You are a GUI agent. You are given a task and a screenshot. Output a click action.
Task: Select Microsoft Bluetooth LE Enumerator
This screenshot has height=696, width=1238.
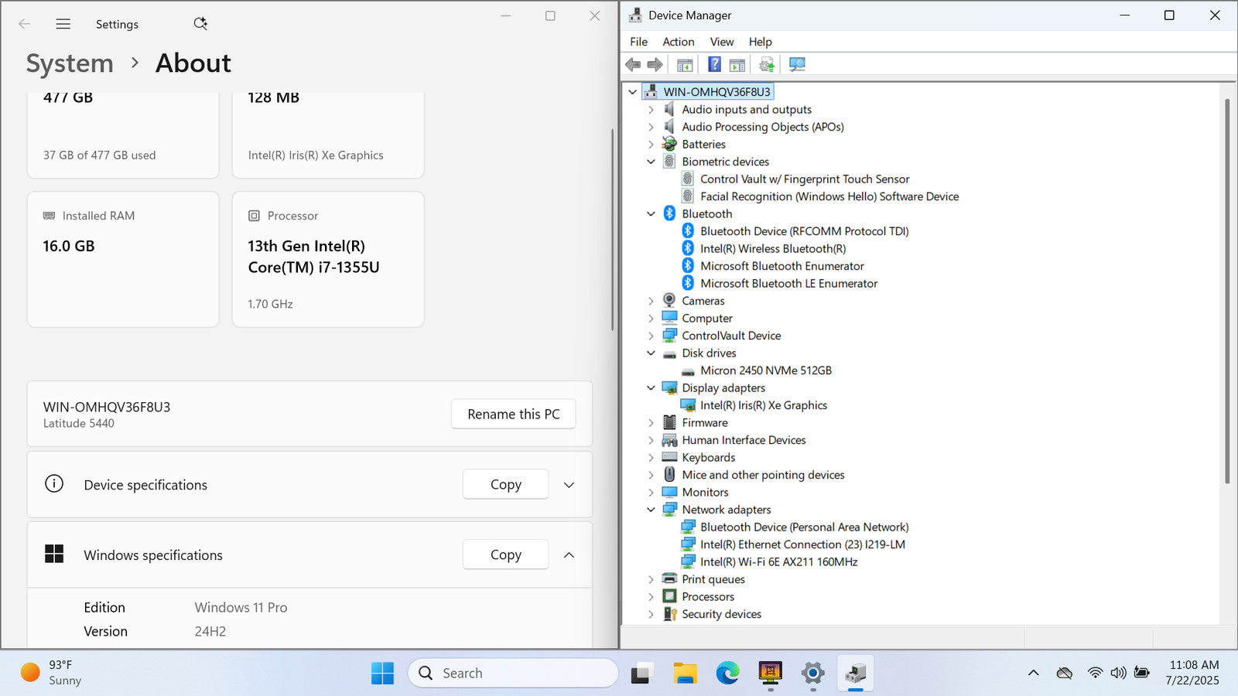coord(788,284)
